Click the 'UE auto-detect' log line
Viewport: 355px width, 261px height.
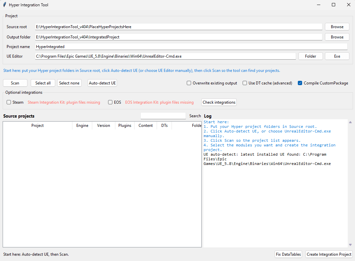267,159
